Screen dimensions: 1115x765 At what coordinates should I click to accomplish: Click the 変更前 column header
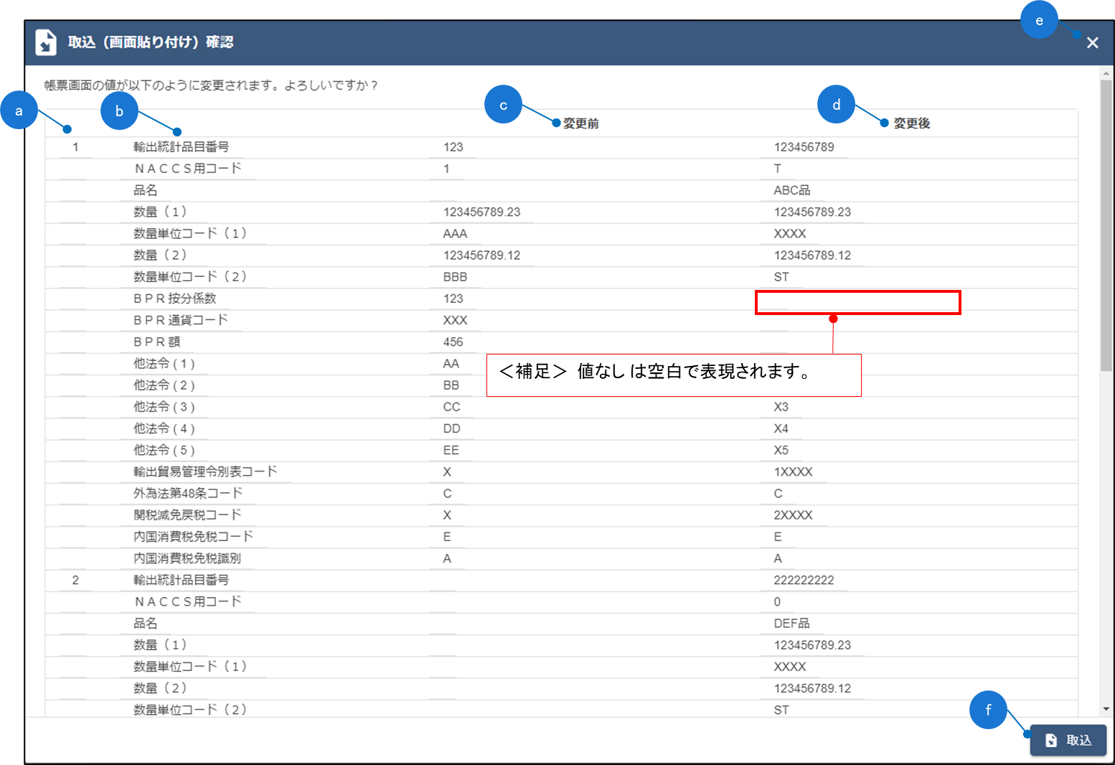(x=580, y=123)
